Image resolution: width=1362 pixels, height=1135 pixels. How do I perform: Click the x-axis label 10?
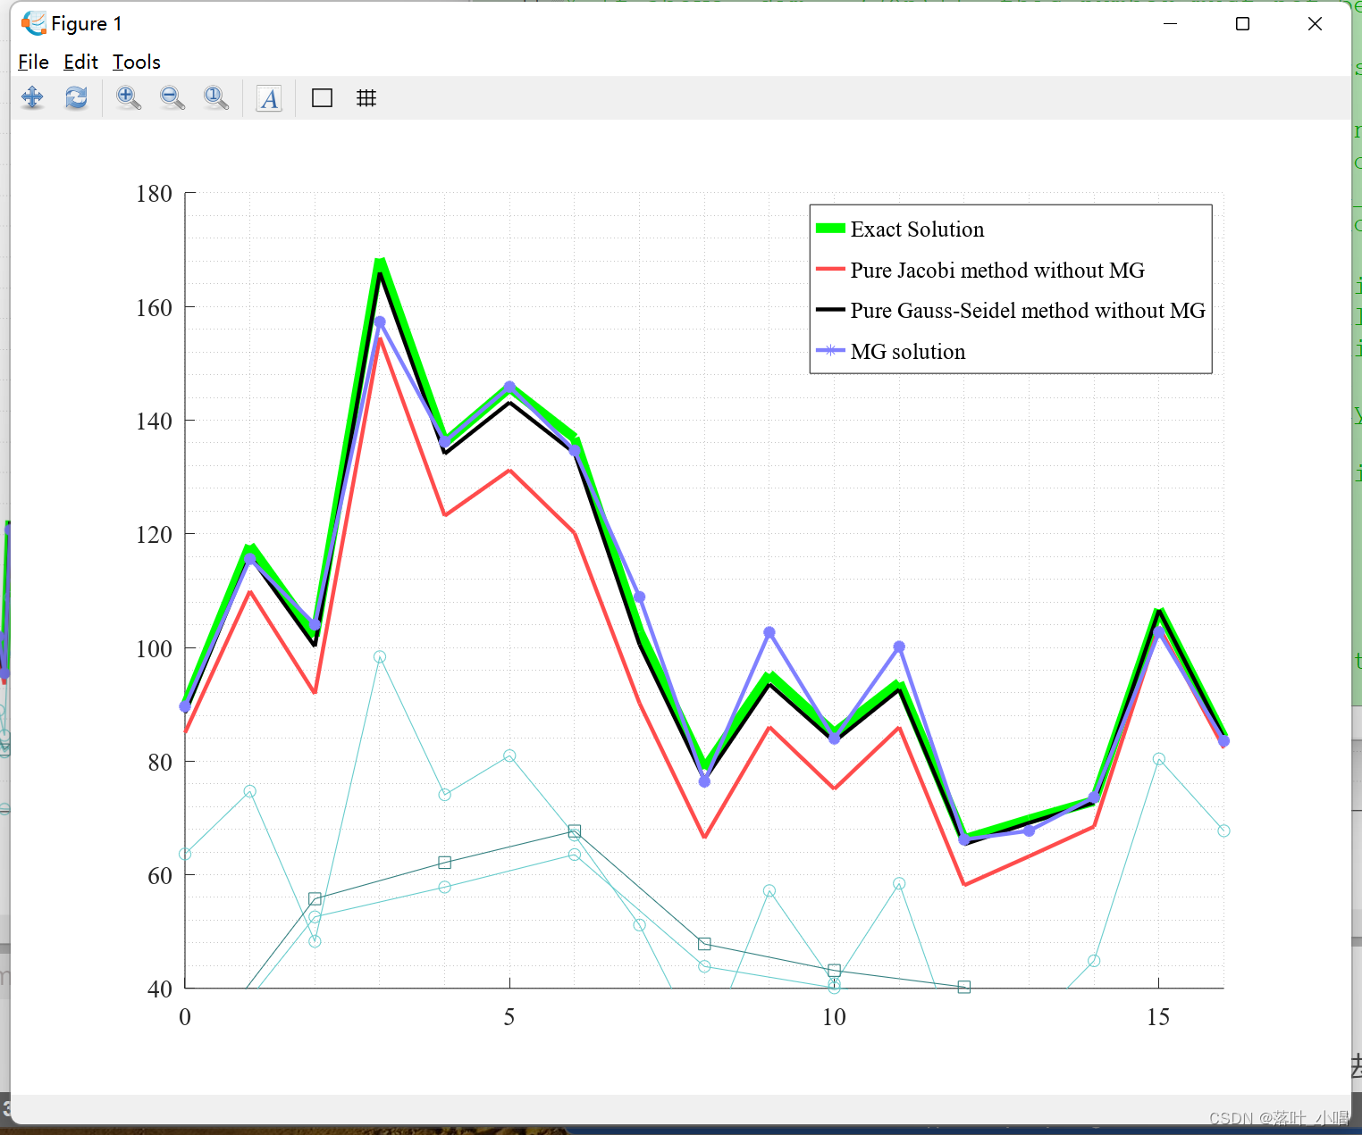point(834,1016)
